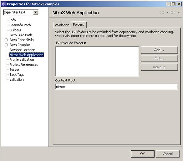Click the OK button

click(142, 154)
